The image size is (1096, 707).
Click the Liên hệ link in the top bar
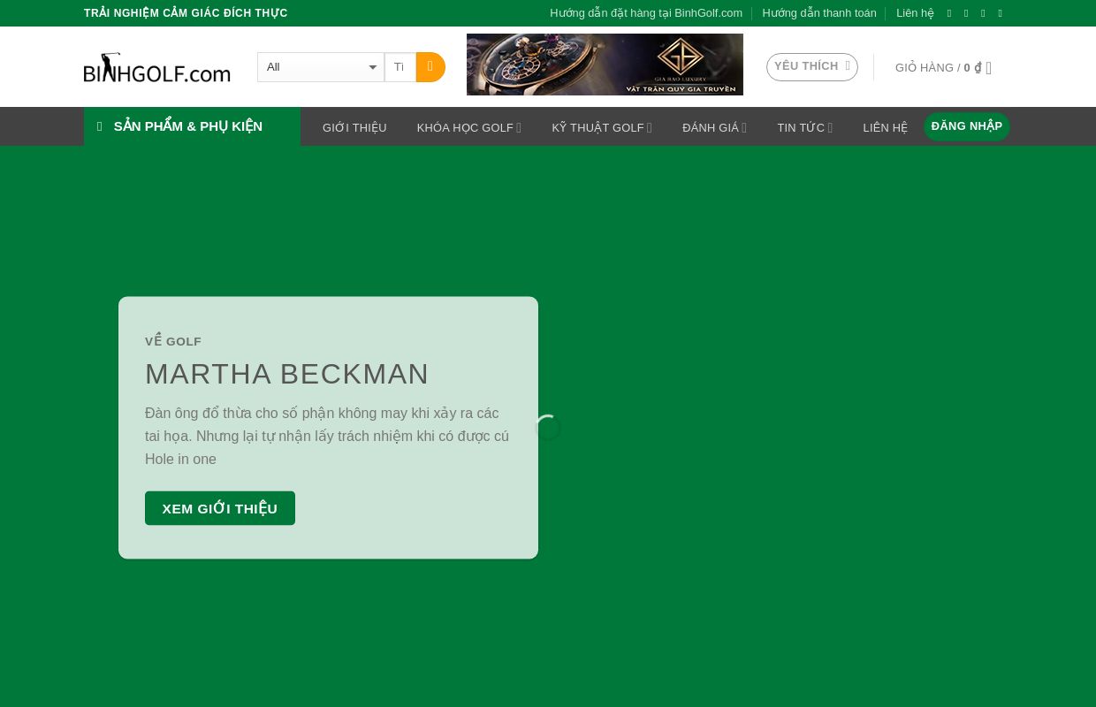coord(915,13)
